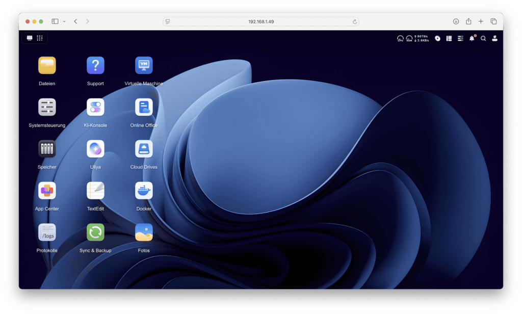The height and width of the screenshot is (314, 522).
Task: Click the address bar showing 192.168.1.49
Action: [x=260, y=21]
